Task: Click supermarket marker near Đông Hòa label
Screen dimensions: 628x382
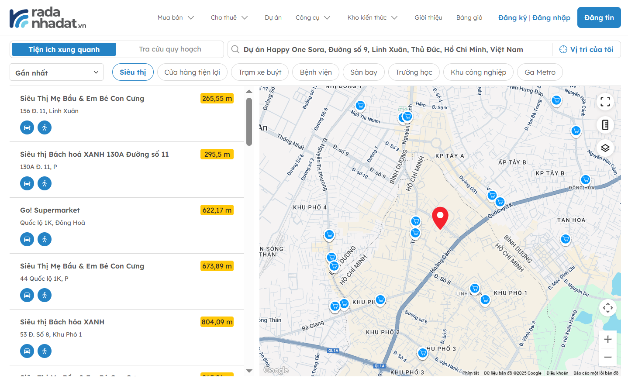Action: pos(586,180)
